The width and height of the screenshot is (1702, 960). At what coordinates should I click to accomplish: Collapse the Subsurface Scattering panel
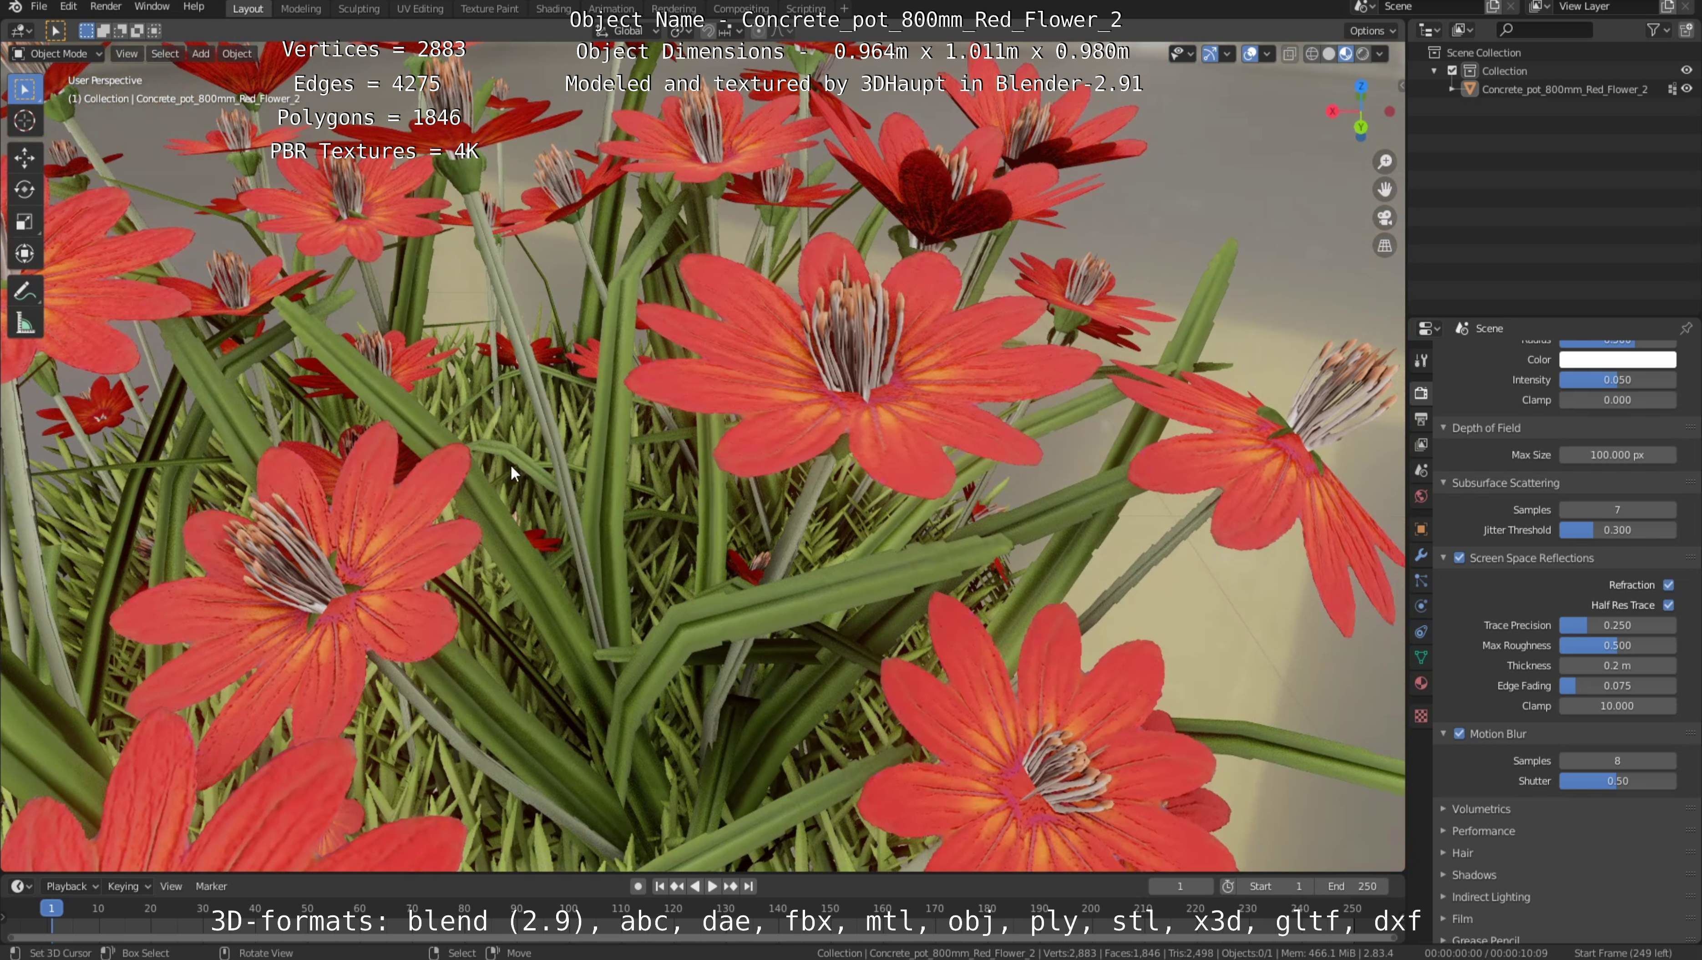tap(1505, 483)
